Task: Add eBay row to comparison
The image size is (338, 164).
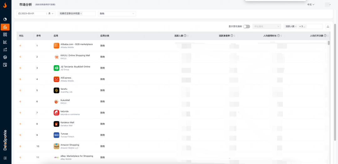Action: (x=20, y=157)
